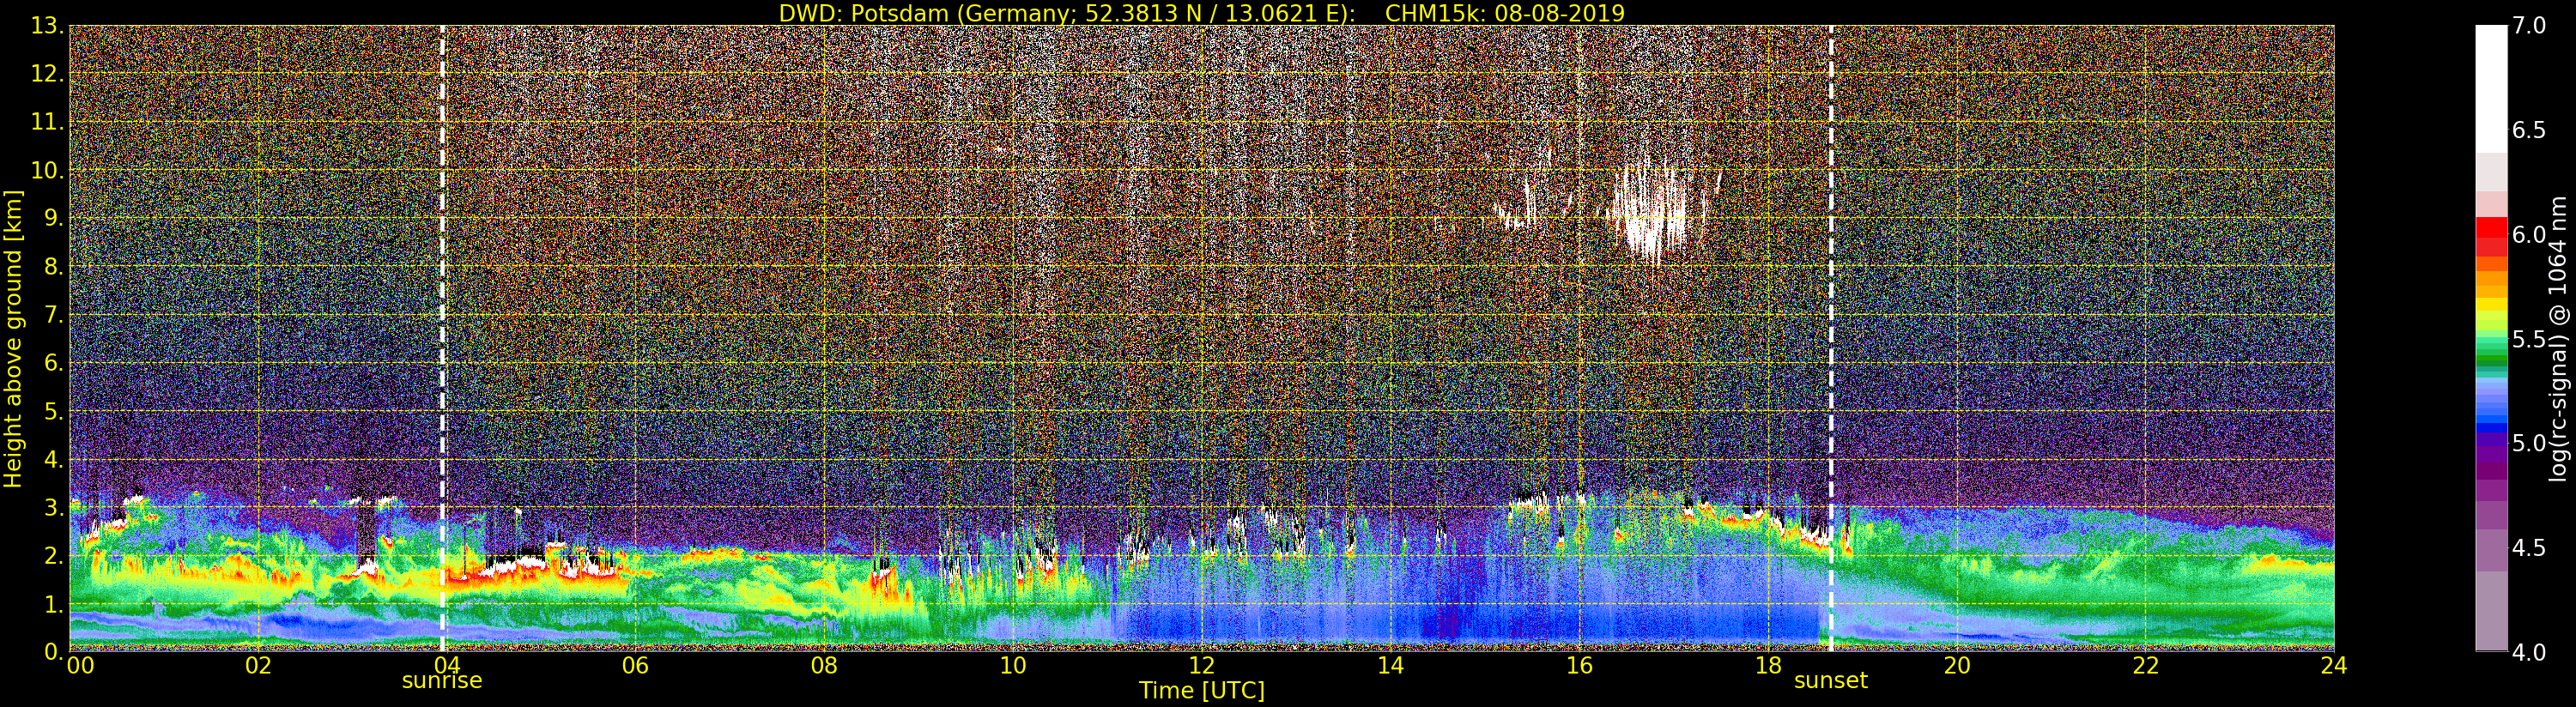The image size is (2576, 707).
Task: Click the height axis tick '10.'
Action: (47, 170)
